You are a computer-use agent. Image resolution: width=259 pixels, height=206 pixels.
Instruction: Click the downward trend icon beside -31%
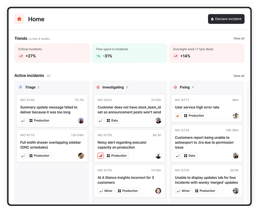coord(98,56)
